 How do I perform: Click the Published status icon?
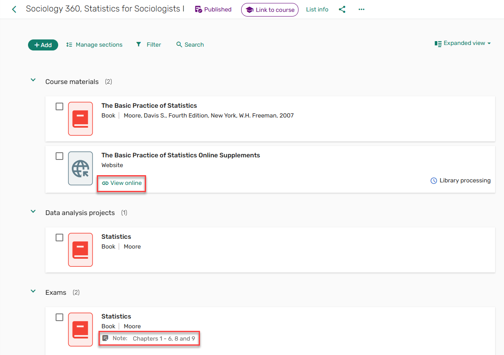(198, 9)
